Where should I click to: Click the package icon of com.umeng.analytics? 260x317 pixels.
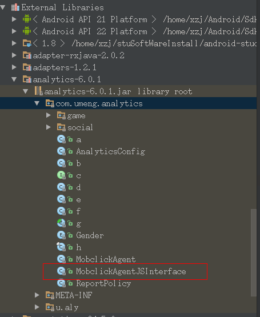[x=50, y=103]
